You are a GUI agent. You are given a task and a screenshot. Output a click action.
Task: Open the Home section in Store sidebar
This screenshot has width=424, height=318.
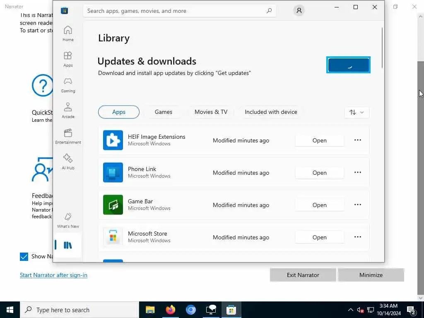click(68, 34)
